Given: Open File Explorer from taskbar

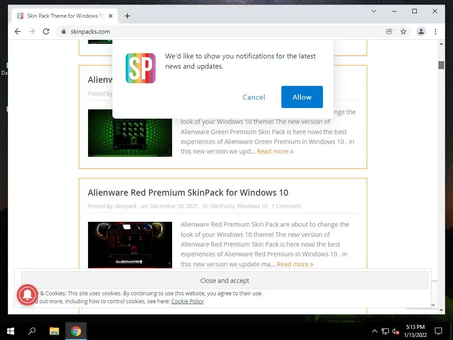Looking at the screenshot, I should click(54, 331).
